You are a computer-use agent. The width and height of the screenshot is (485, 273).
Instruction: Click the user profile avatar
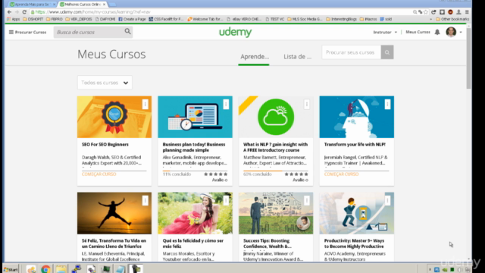pyautogui.click(x=451, y=32)
